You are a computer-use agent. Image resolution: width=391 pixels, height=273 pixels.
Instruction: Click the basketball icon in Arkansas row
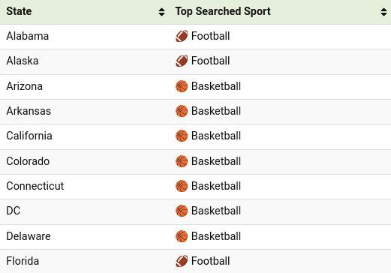tap(182, 111)
